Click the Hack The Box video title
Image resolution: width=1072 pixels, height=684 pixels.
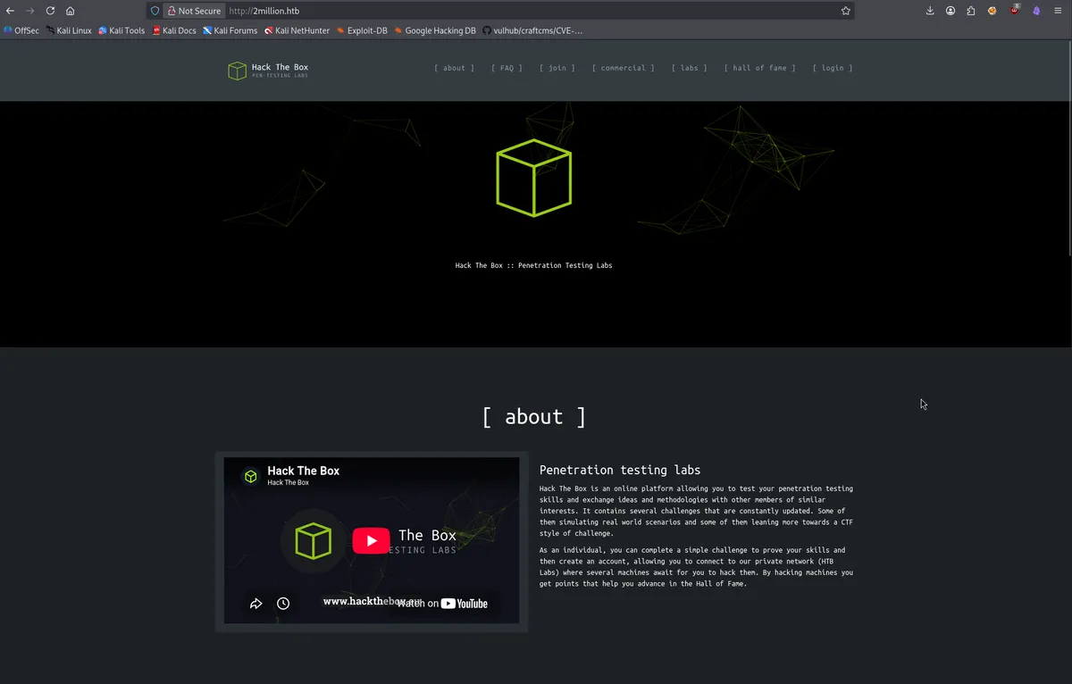coord(304,471)
